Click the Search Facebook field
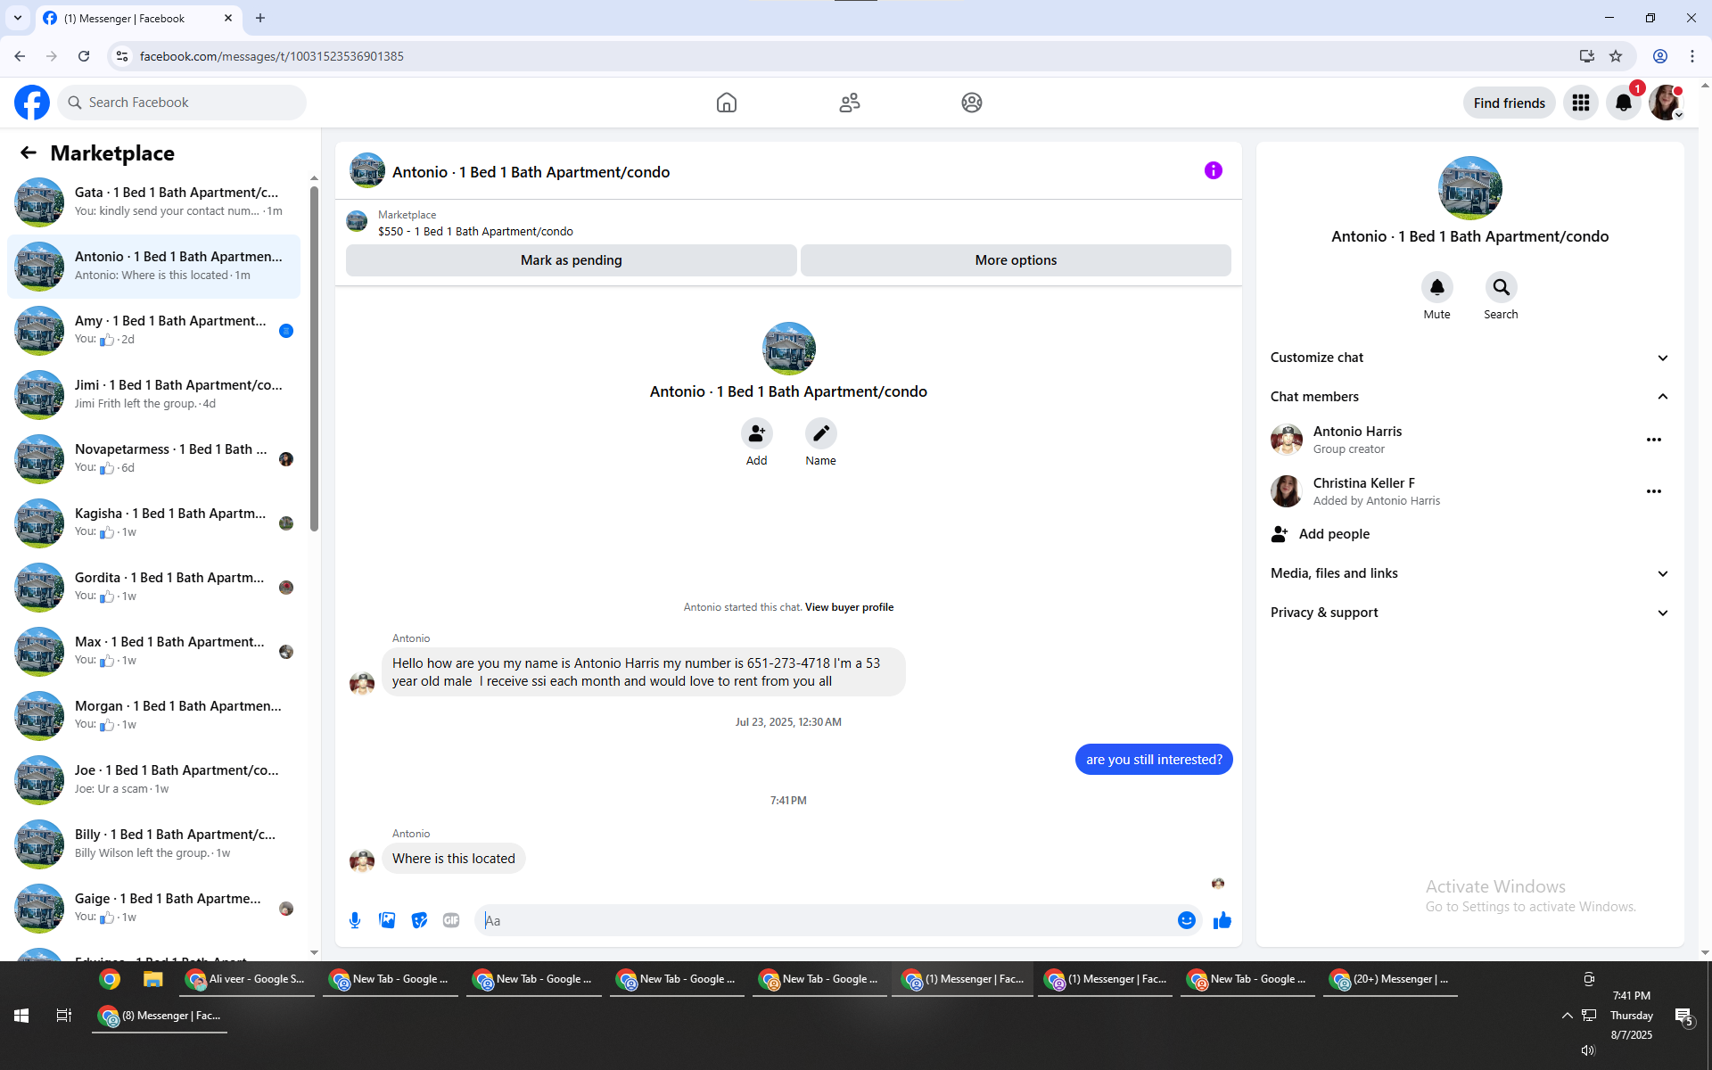1712x1070 pixels. click(x=182, y=103)
